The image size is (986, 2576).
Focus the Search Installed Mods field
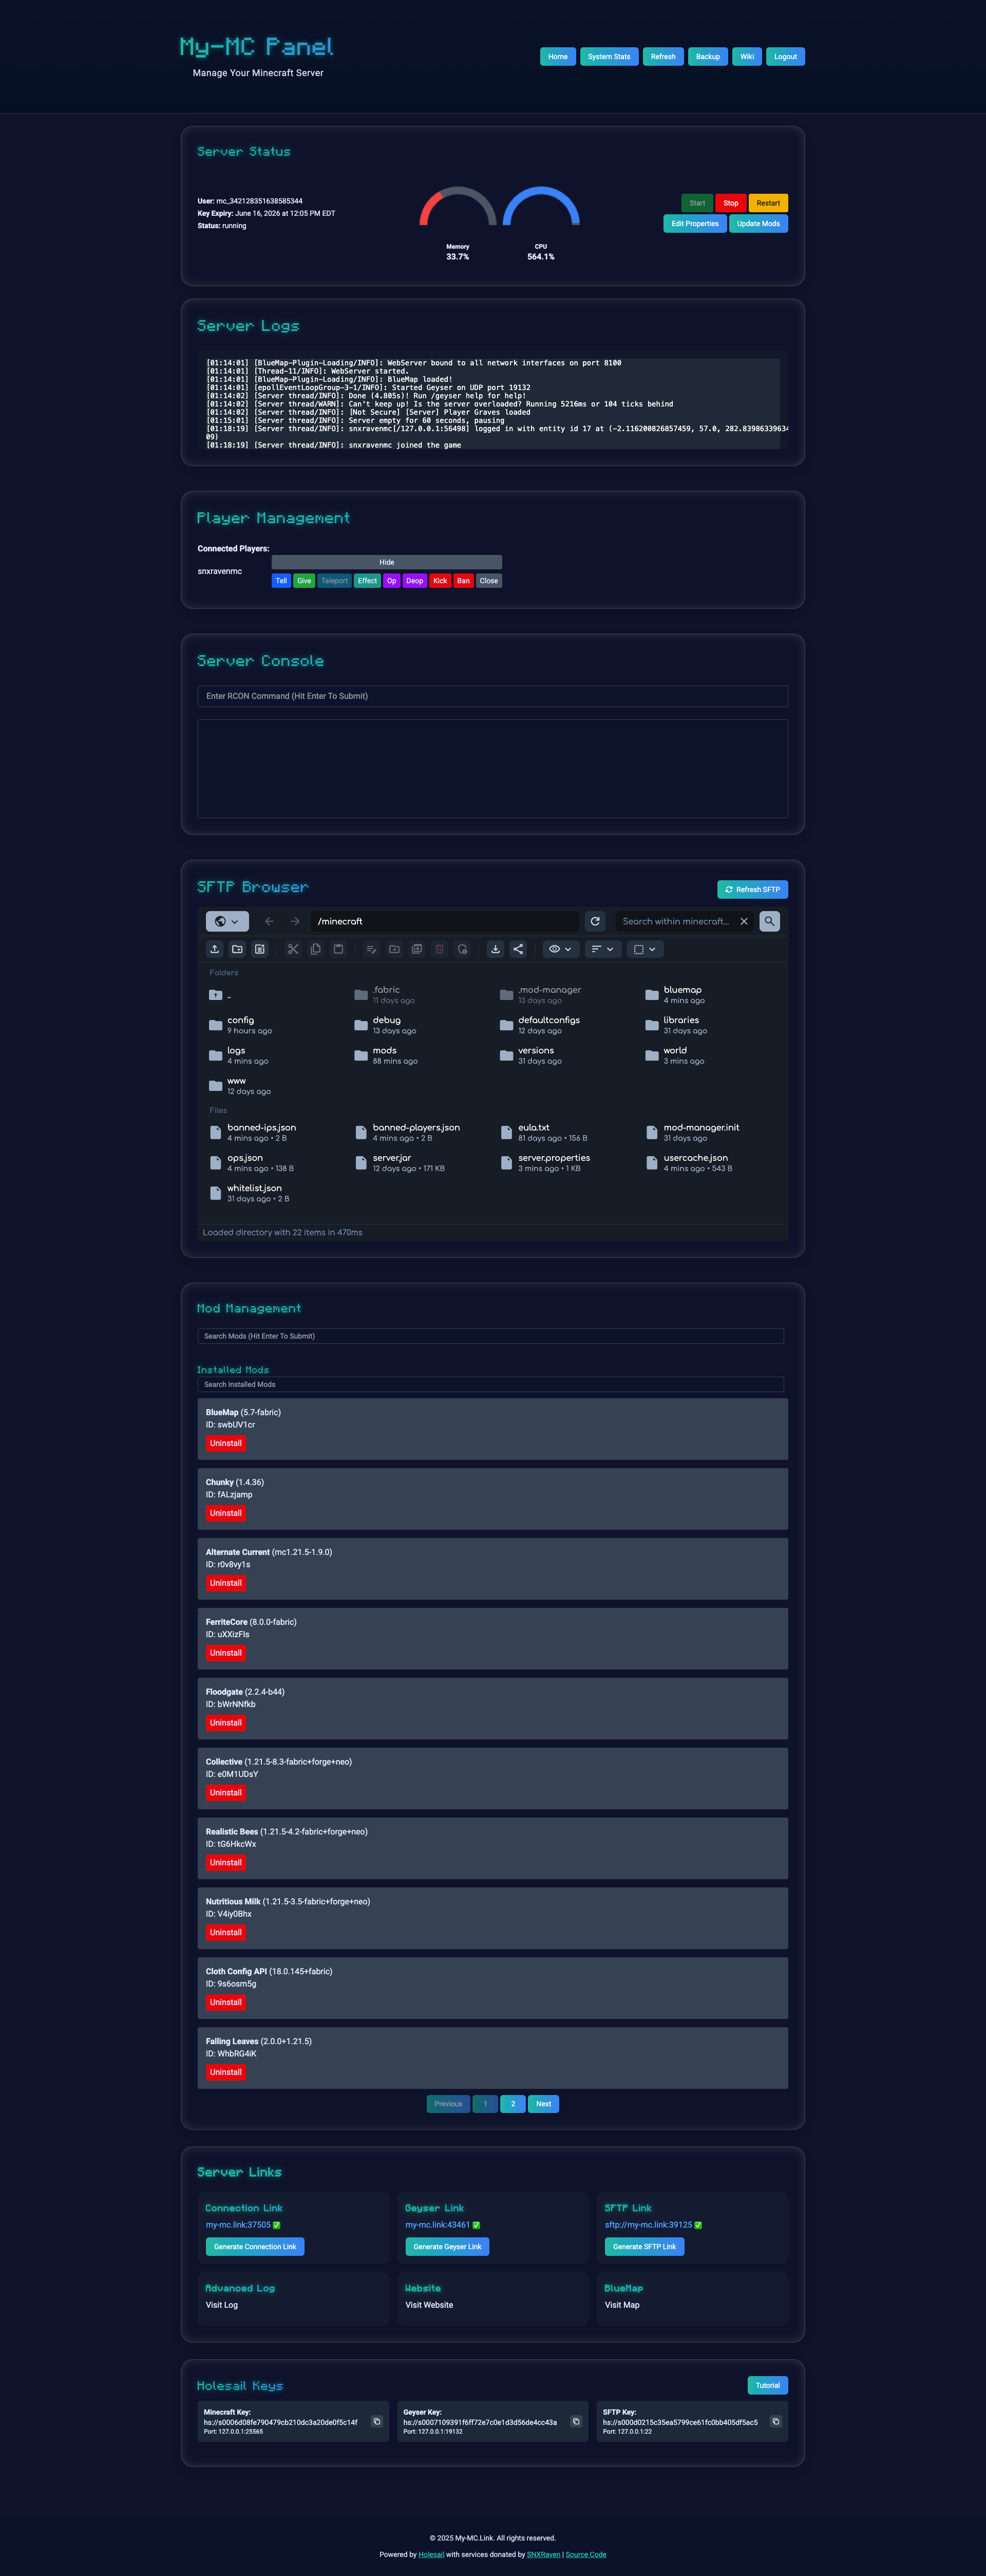[490, 1384]
